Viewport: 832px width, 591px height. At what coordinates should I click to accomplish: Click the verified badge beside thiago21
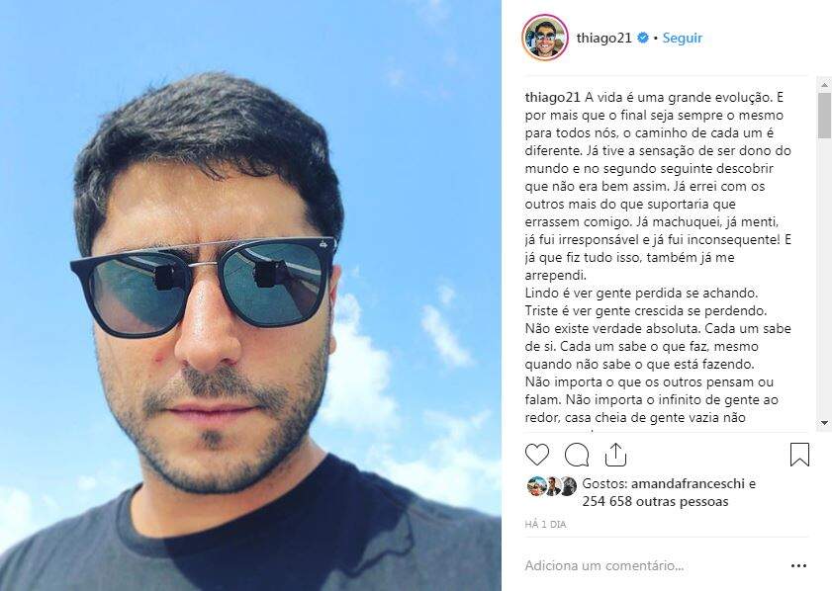[643, 38]
